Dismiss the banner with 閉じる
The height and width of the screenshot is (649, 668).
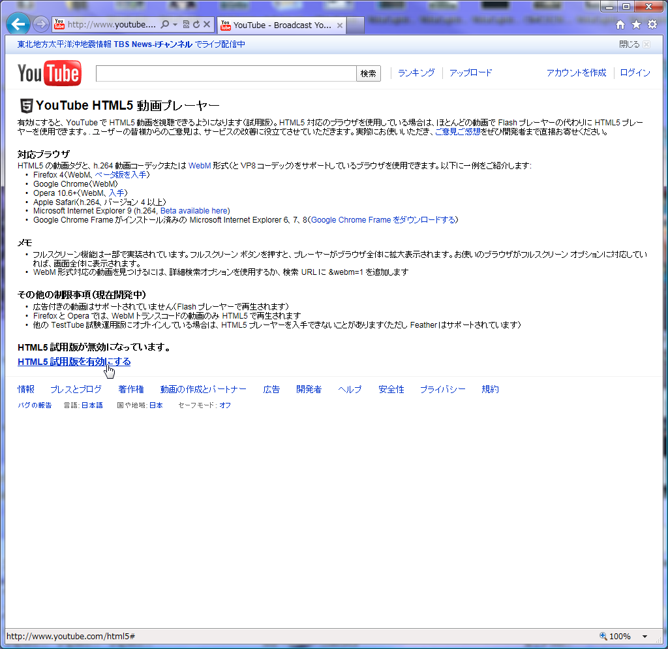[634, 44]
